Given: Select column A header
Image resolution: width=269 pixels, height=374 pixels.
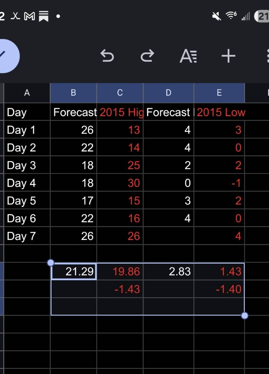Looking at the screenshot, I should (27, 93).
